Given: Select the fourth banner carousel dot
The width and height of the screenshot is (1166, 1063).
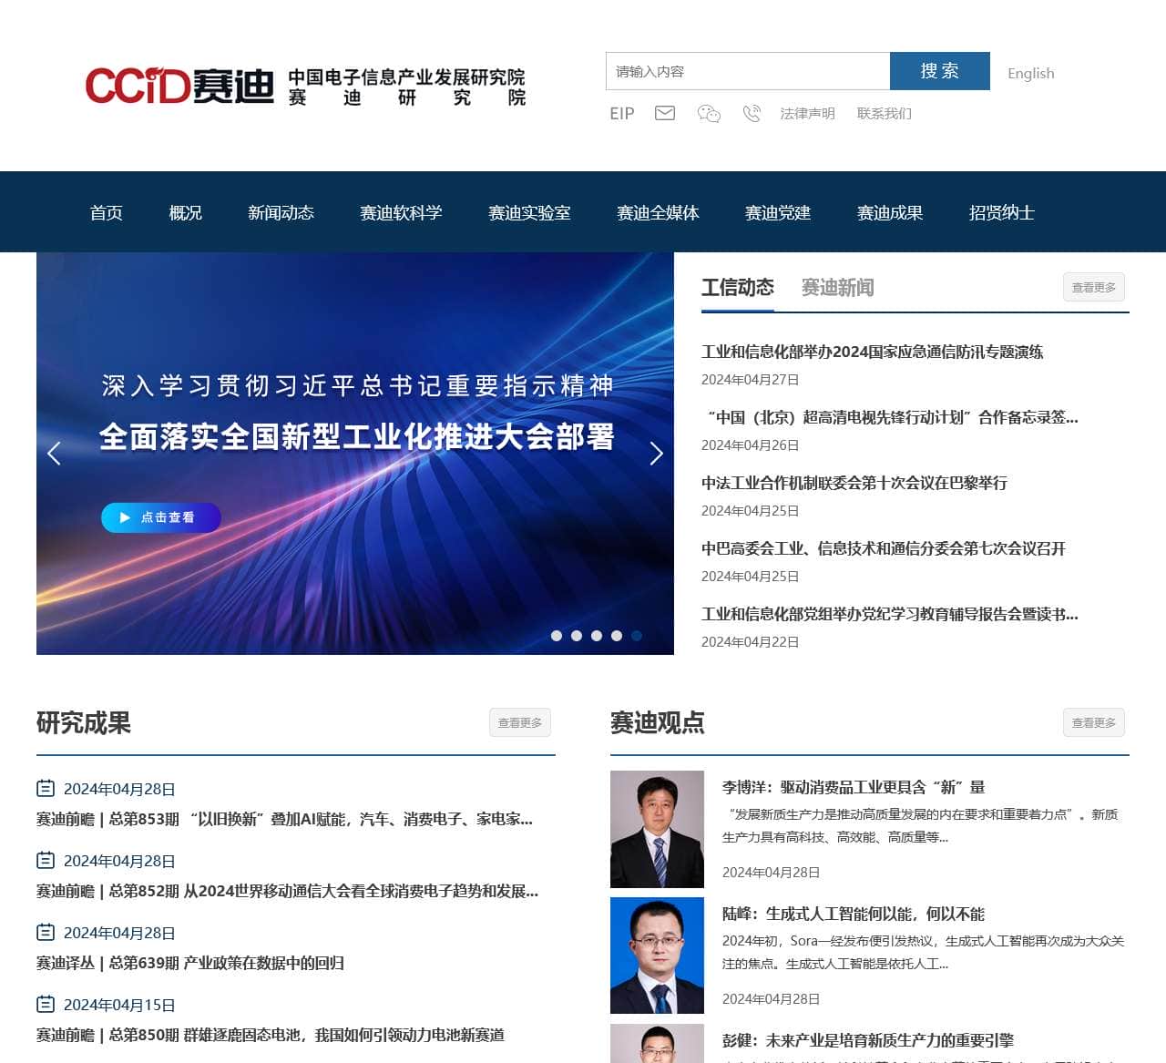Looking at the screenshot, I should (x=617, y=636).
